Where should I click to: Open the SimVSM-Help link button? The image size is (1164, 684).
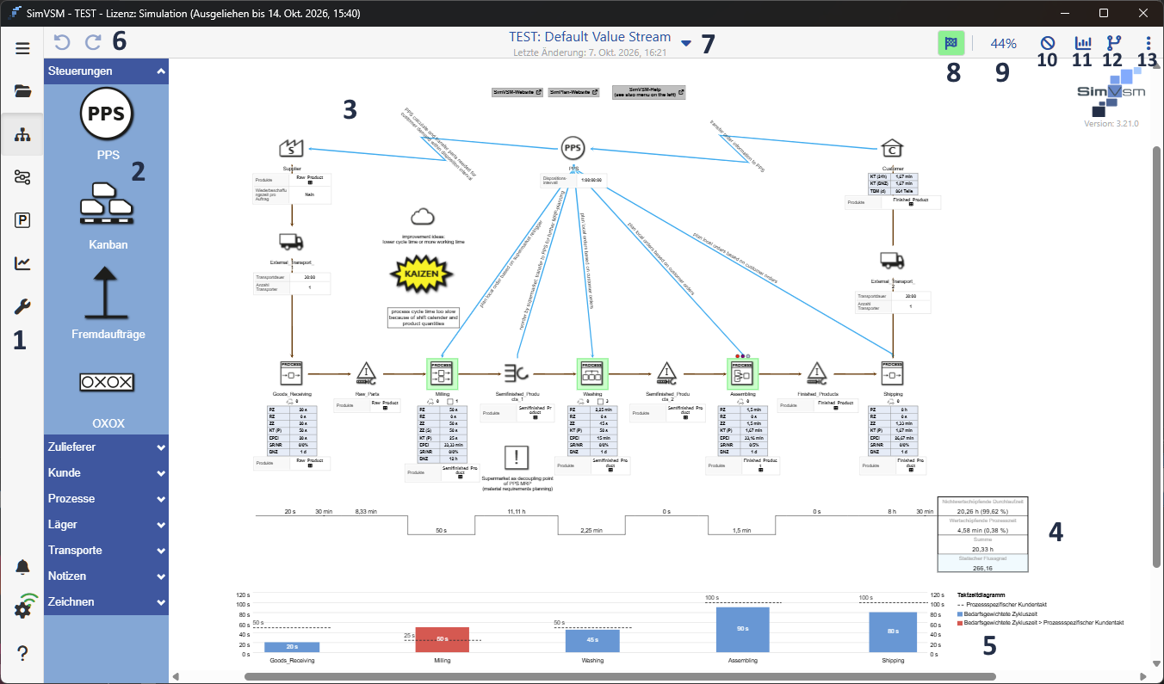point(648,92)
